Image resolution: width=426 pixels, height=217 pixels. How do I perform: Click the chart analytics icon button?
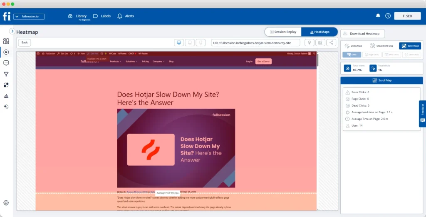(x=320, y=43)
